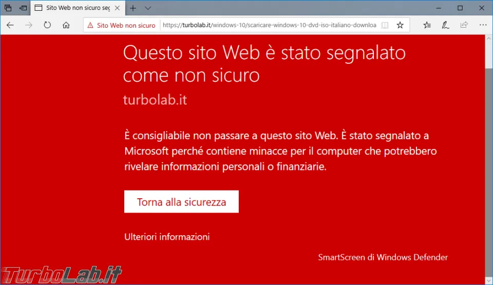Click the forward navigation arrow
Screen dimensions: 493x285
(x=29, y=25)
